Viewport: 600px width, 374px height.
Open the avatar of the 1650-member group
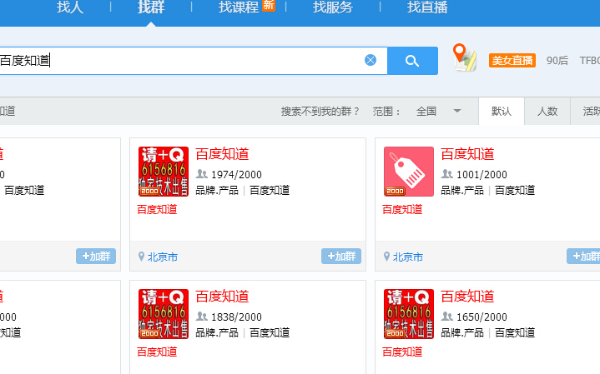click(x=408, y=314)
